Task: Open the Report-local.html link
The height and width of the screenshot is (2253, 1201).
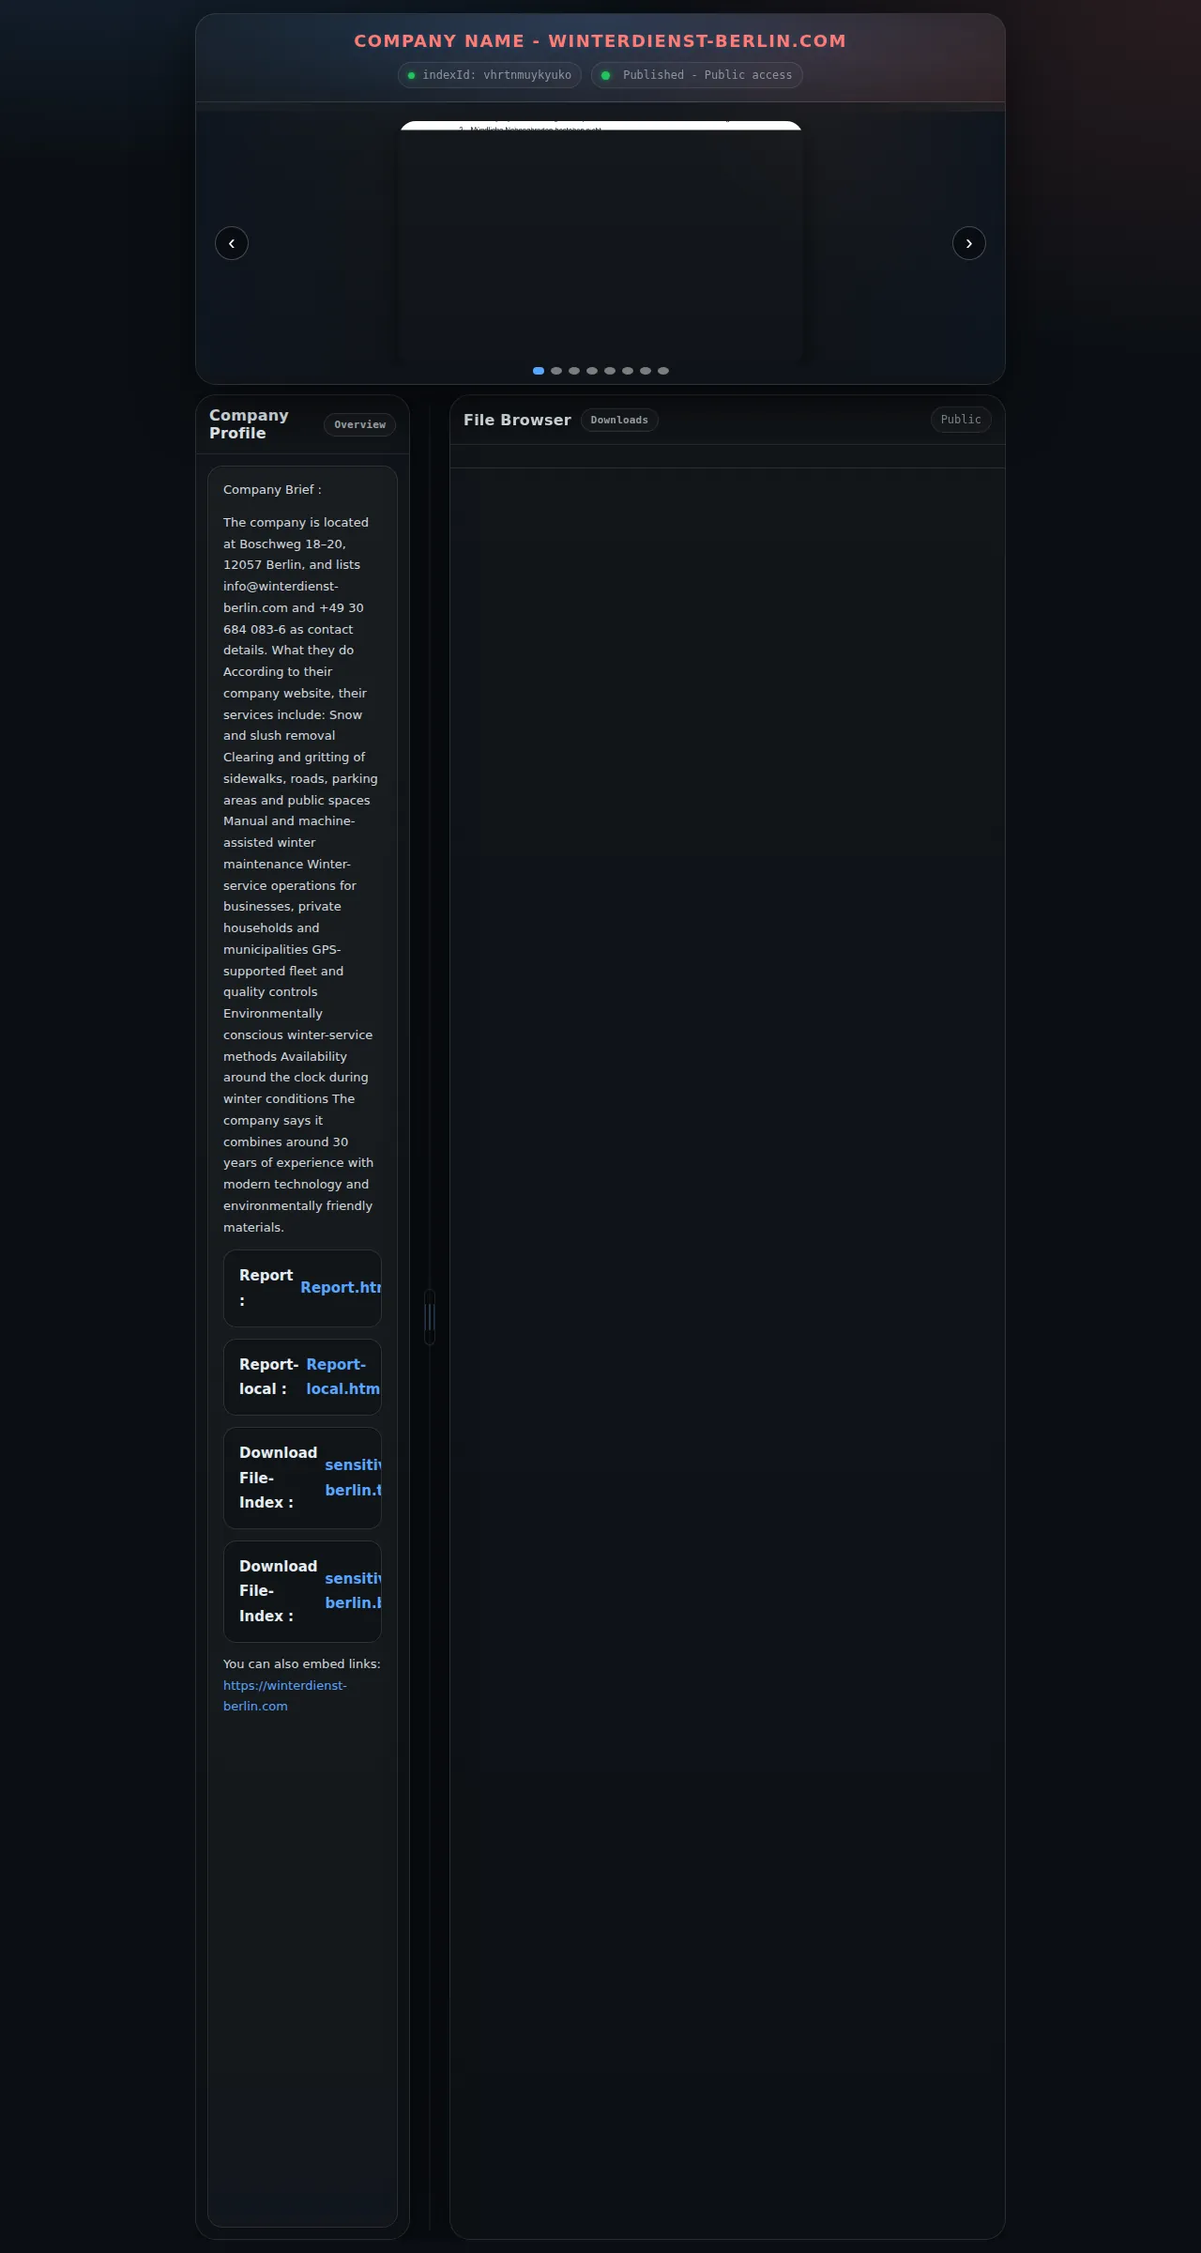Action: pos(343,1377)
